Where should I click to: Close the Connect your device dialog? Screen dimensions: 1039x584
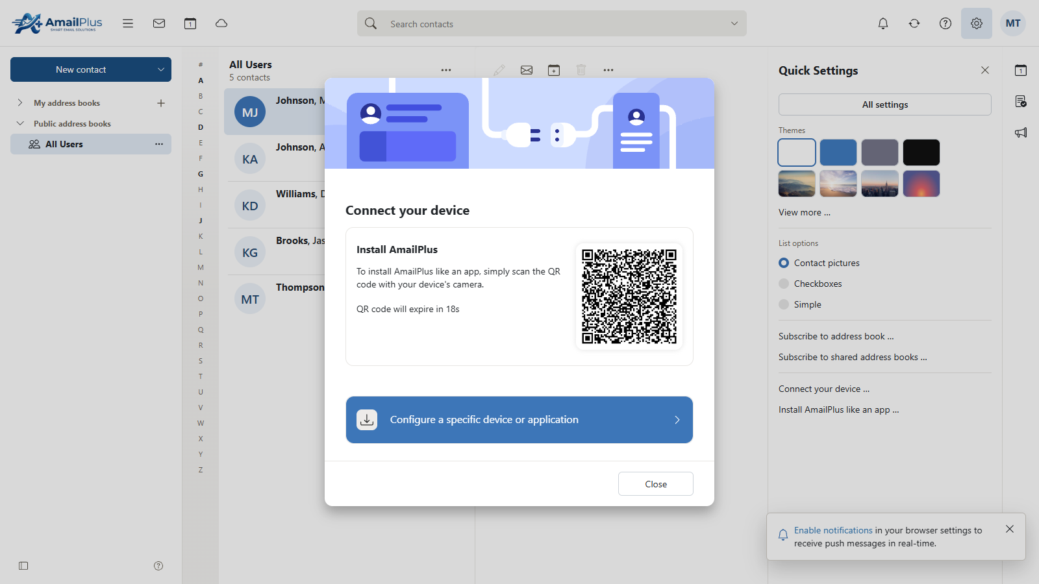click(x=656, y=484)
